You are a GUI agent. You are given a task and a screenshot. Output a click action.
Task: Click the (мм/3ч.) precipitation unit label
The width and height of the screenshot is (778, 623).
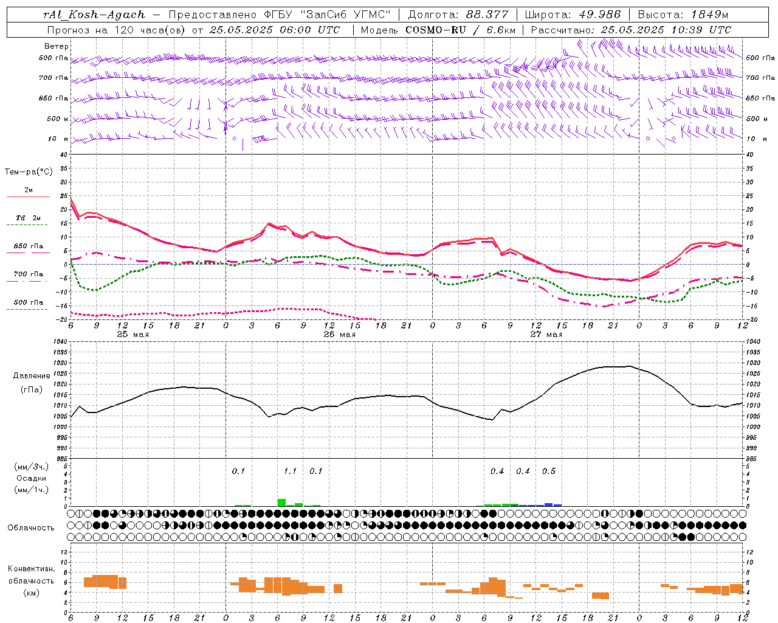point(32,467)
